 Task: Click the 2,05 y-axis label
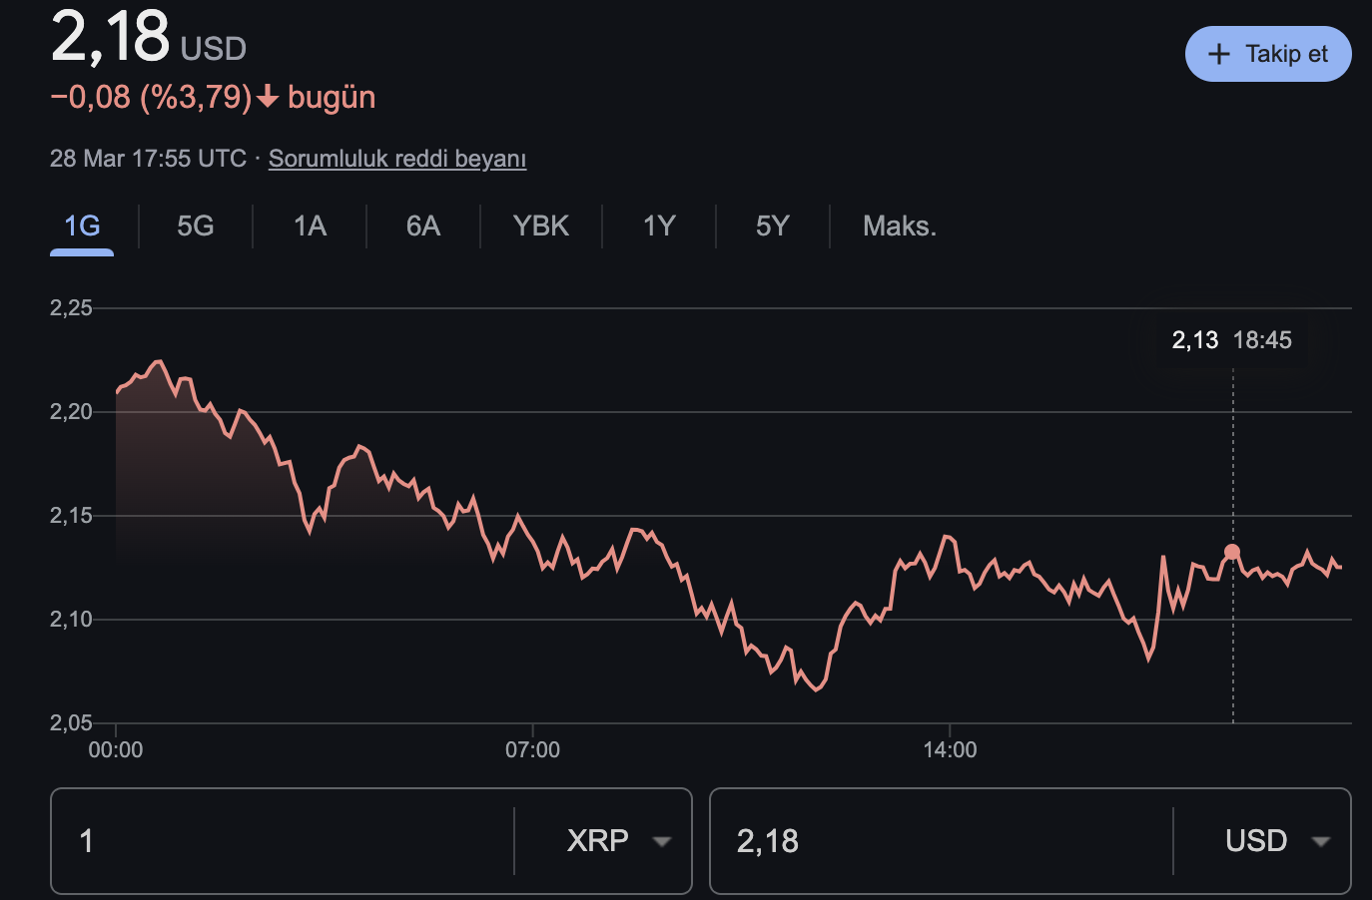pos(71,722)
